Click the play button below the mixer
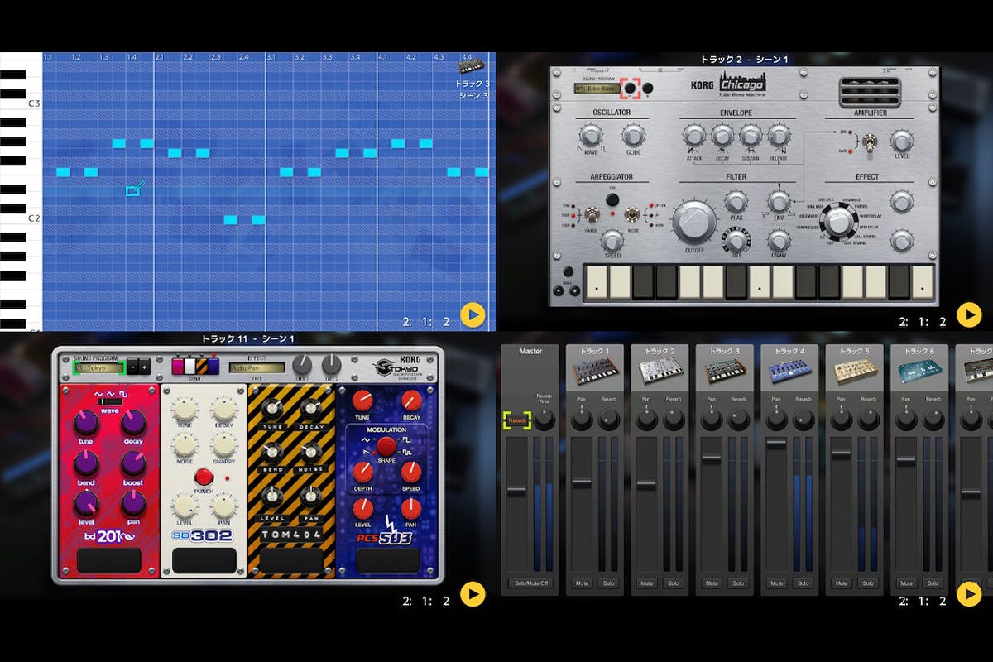993x662 pixels. pyautogui.click(x=968, y=594)
